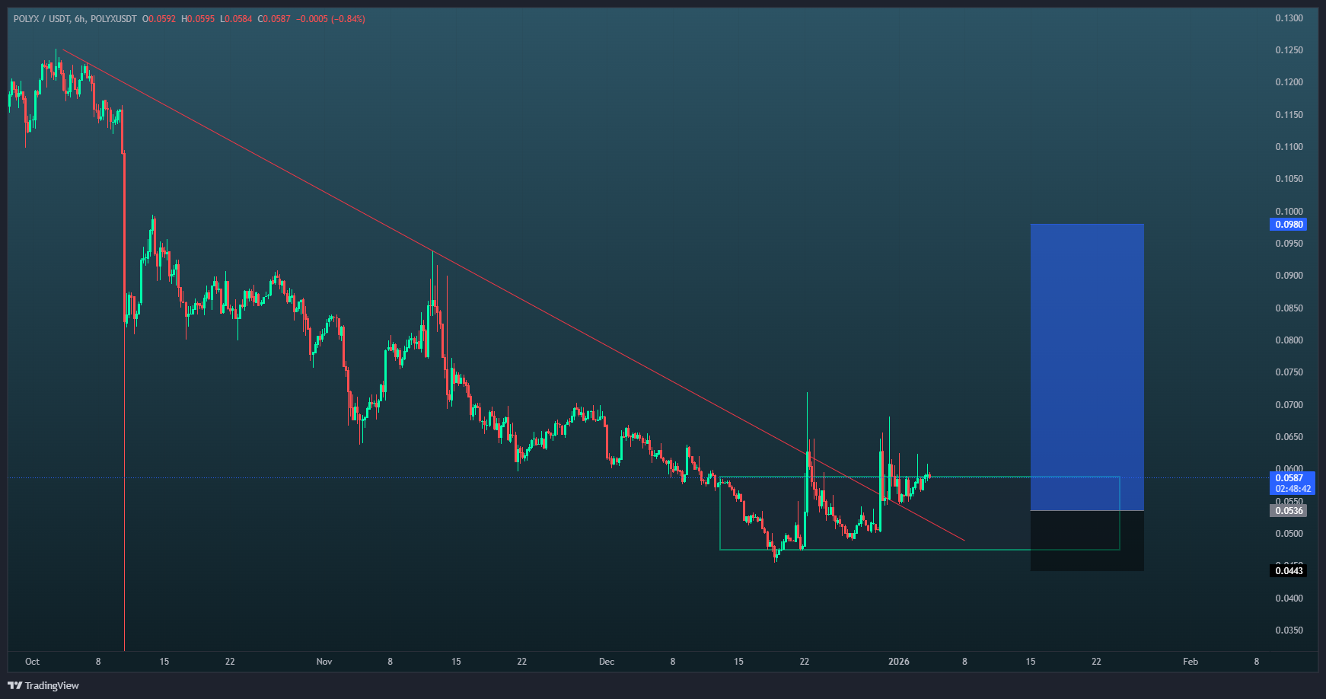The width and height of the screenshot is (1326, 699).
Task: Click the Dec label on time axis
Action: pyautogui.click(x=607, y=662)
